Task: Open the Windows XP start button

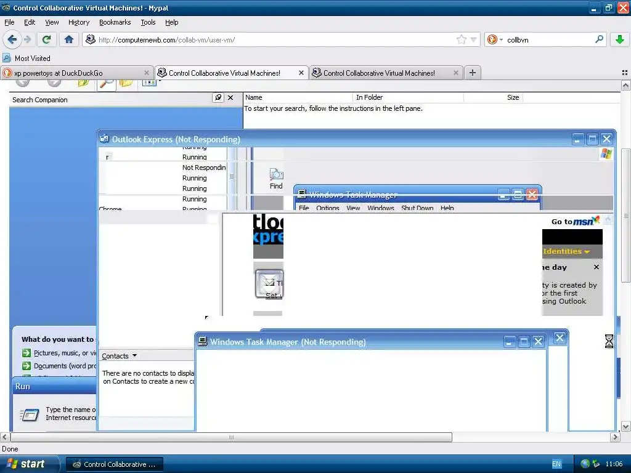Action: (x=29, y=464)
